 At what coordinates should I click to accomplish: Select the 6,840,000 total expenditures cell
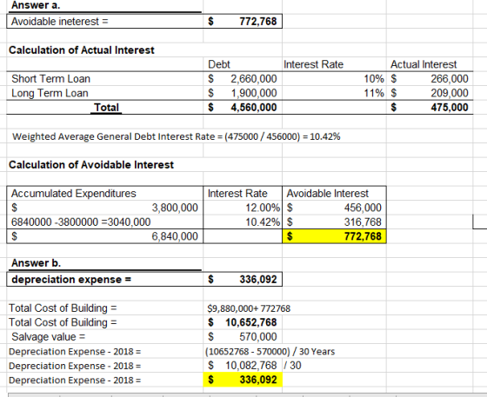click(105, 236)
